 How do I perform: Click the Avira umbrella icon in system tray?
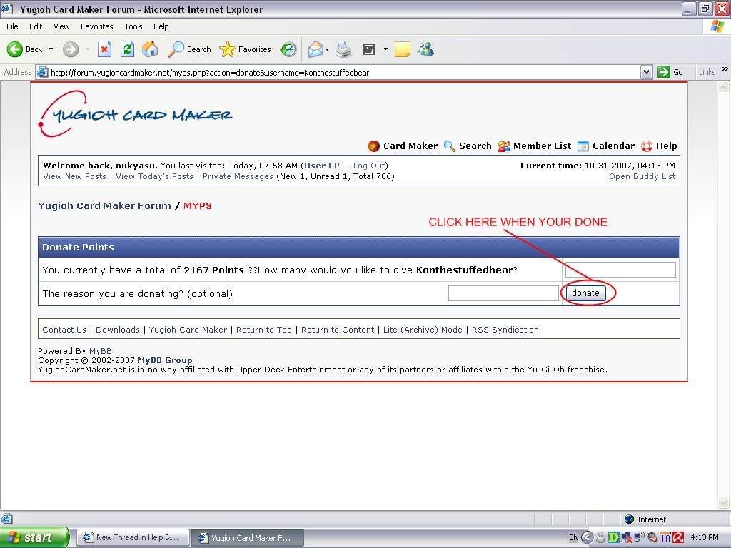click(x=677, y=537)
